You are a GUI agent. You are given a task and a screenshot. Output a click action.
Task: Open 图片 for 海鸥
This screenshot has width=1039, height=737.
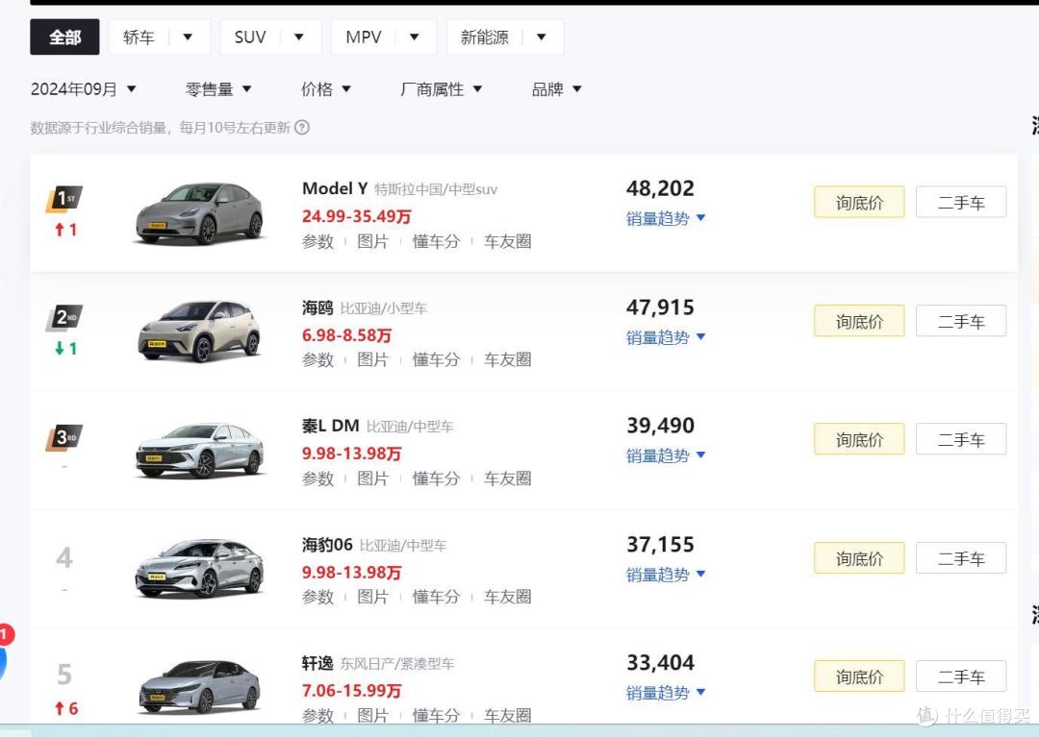(x=372, y=360)
